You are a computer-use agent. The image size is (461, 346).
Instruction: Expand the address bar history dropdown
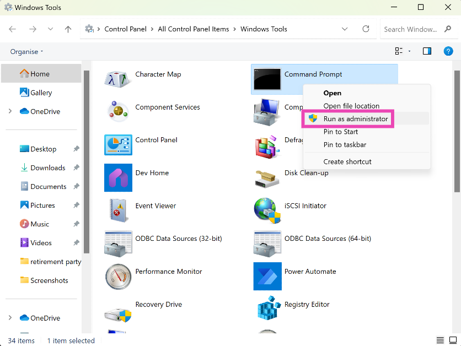point(345,29)
